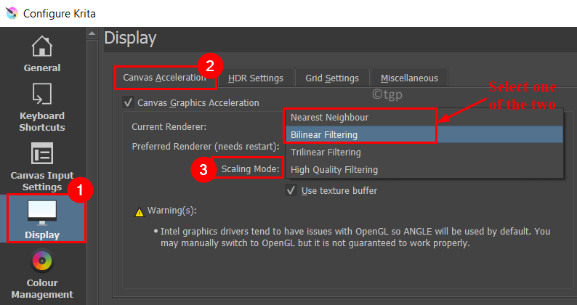Open the HDR Settings tab
577x305 pixels.
pos(256,78)
